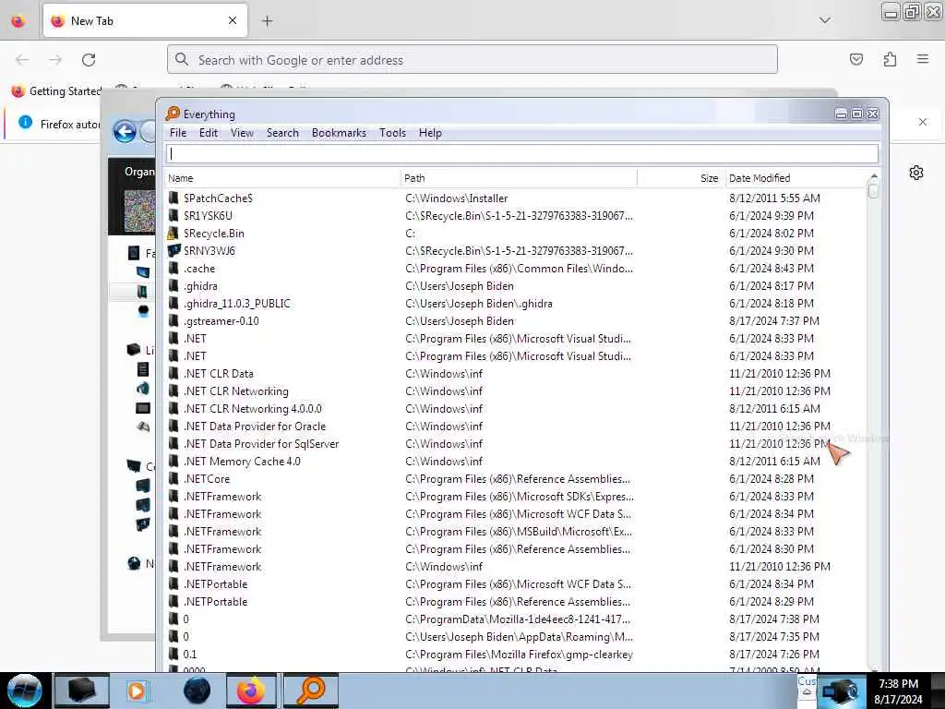Screen dimensions: 945x709
Task: Select the .ghidra folder icon
Action: [x=173, y=286]
